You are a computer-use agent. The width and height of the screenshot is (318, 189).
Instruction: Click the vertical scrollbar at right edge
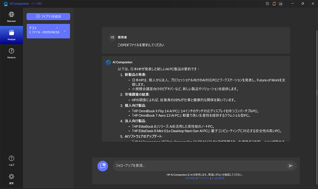pos(317,93)
